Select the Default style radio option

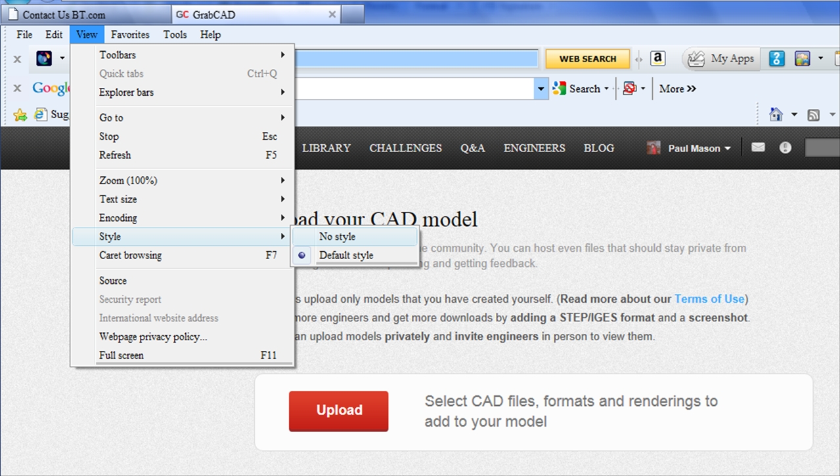point(355,255)
